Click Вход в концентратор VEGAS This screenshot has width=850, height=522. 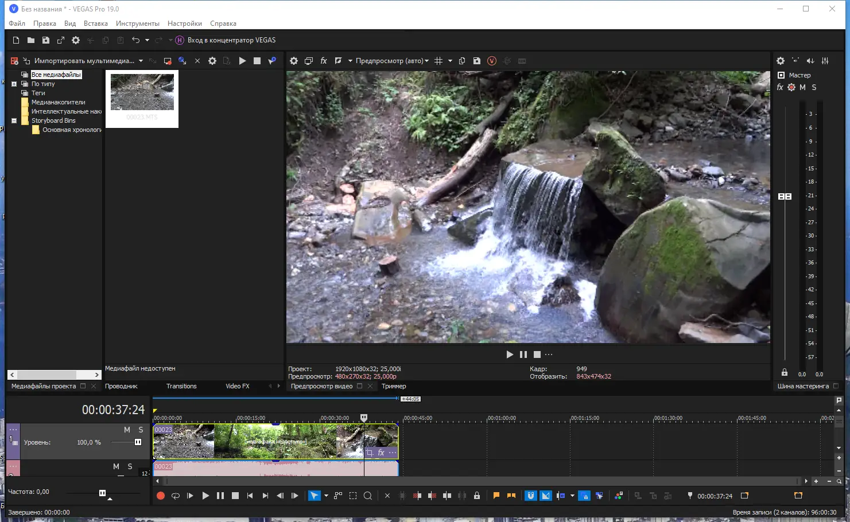click(x=231, y=40)
